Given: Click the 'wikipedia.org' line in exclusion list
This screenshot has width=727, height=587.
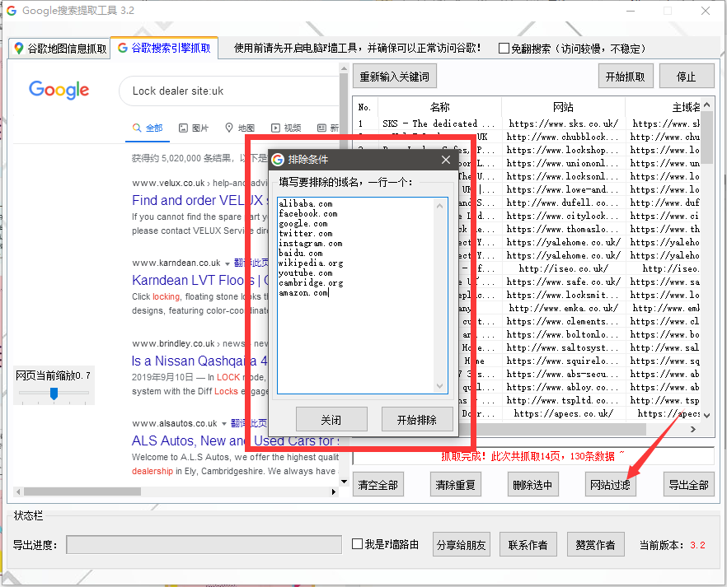Looking at the screenshot, I should [311, 263].
